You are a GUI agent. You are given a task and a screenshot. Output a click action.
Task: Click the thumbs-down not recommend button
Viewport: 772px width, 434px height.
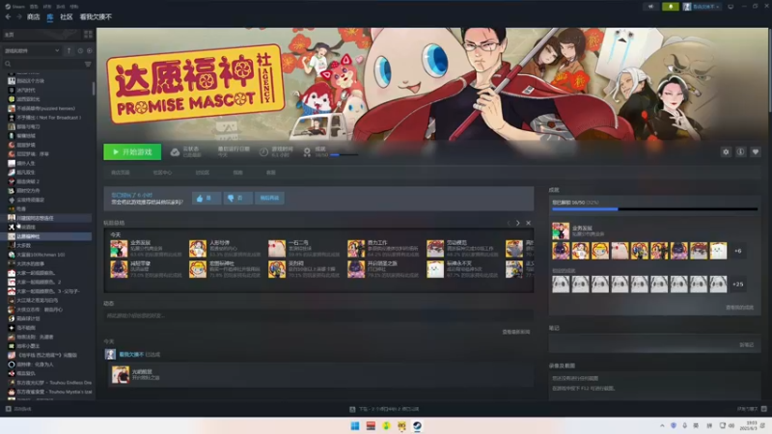pos(237,198)
